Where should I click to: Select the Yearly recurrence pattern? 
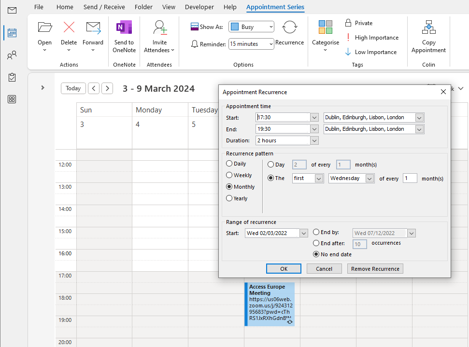[229, 198]
